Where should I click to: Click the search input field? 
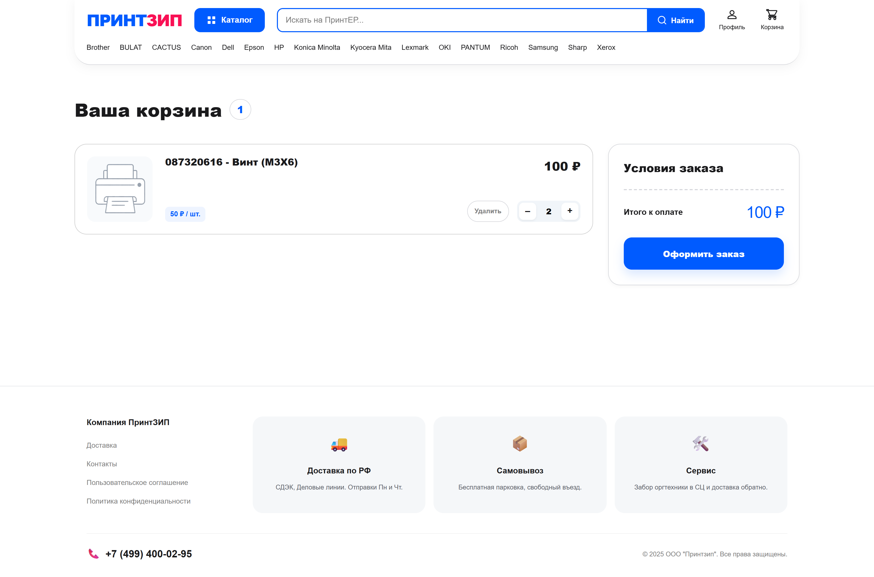462,20
